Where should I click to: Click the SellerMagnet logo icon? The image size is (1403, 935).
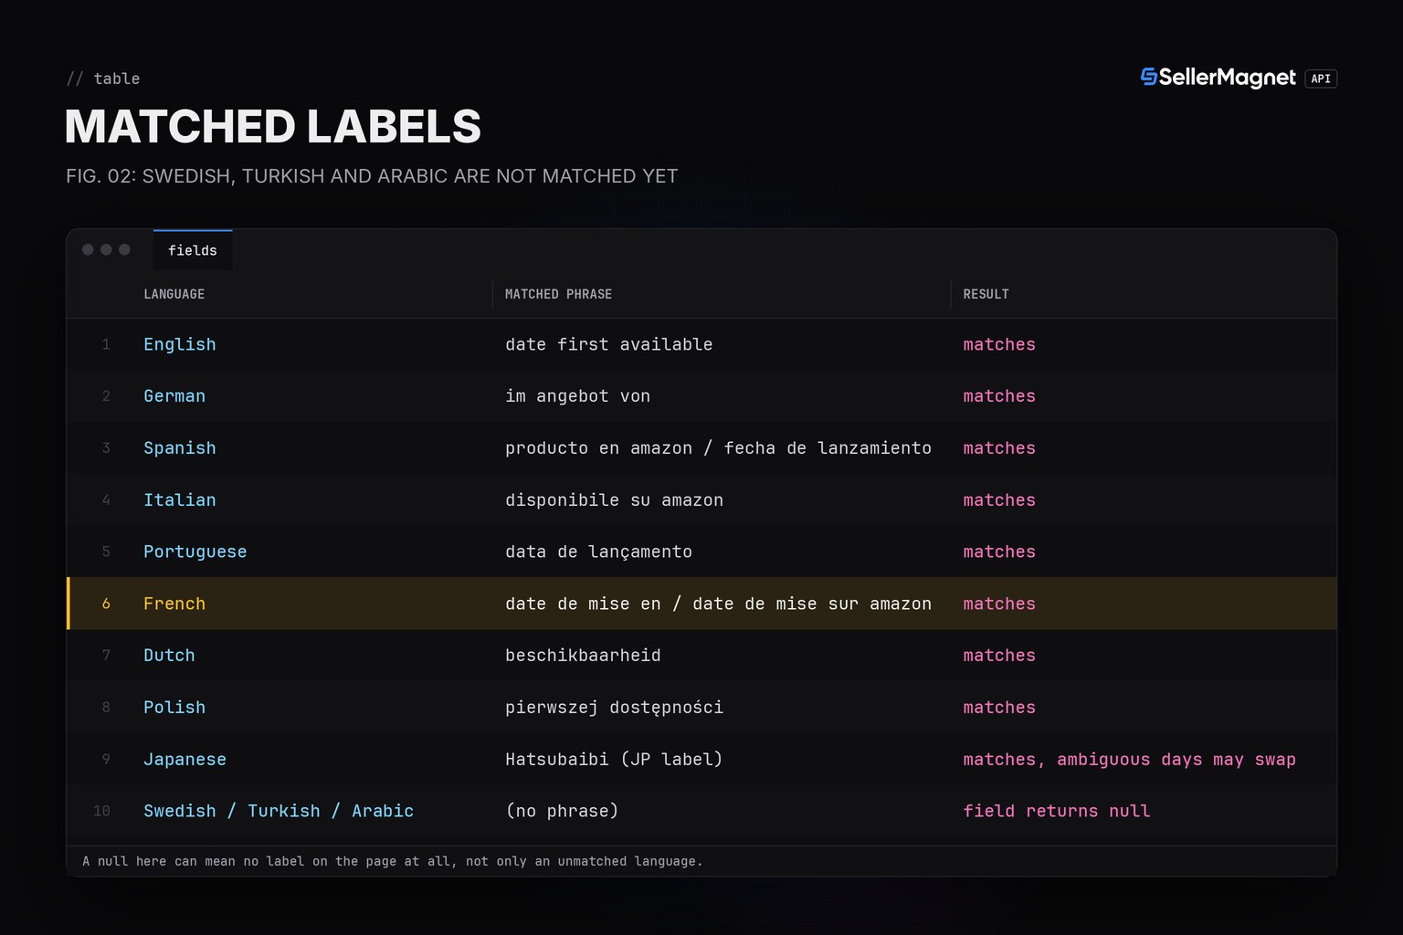click(1149, 77)
